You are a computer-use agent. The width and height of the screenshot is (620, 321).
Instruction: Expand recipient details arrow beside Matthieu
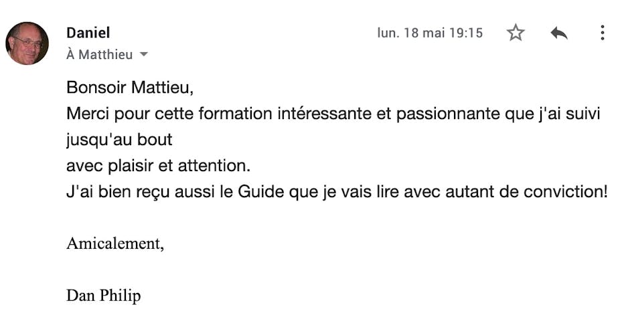point(144,54)
